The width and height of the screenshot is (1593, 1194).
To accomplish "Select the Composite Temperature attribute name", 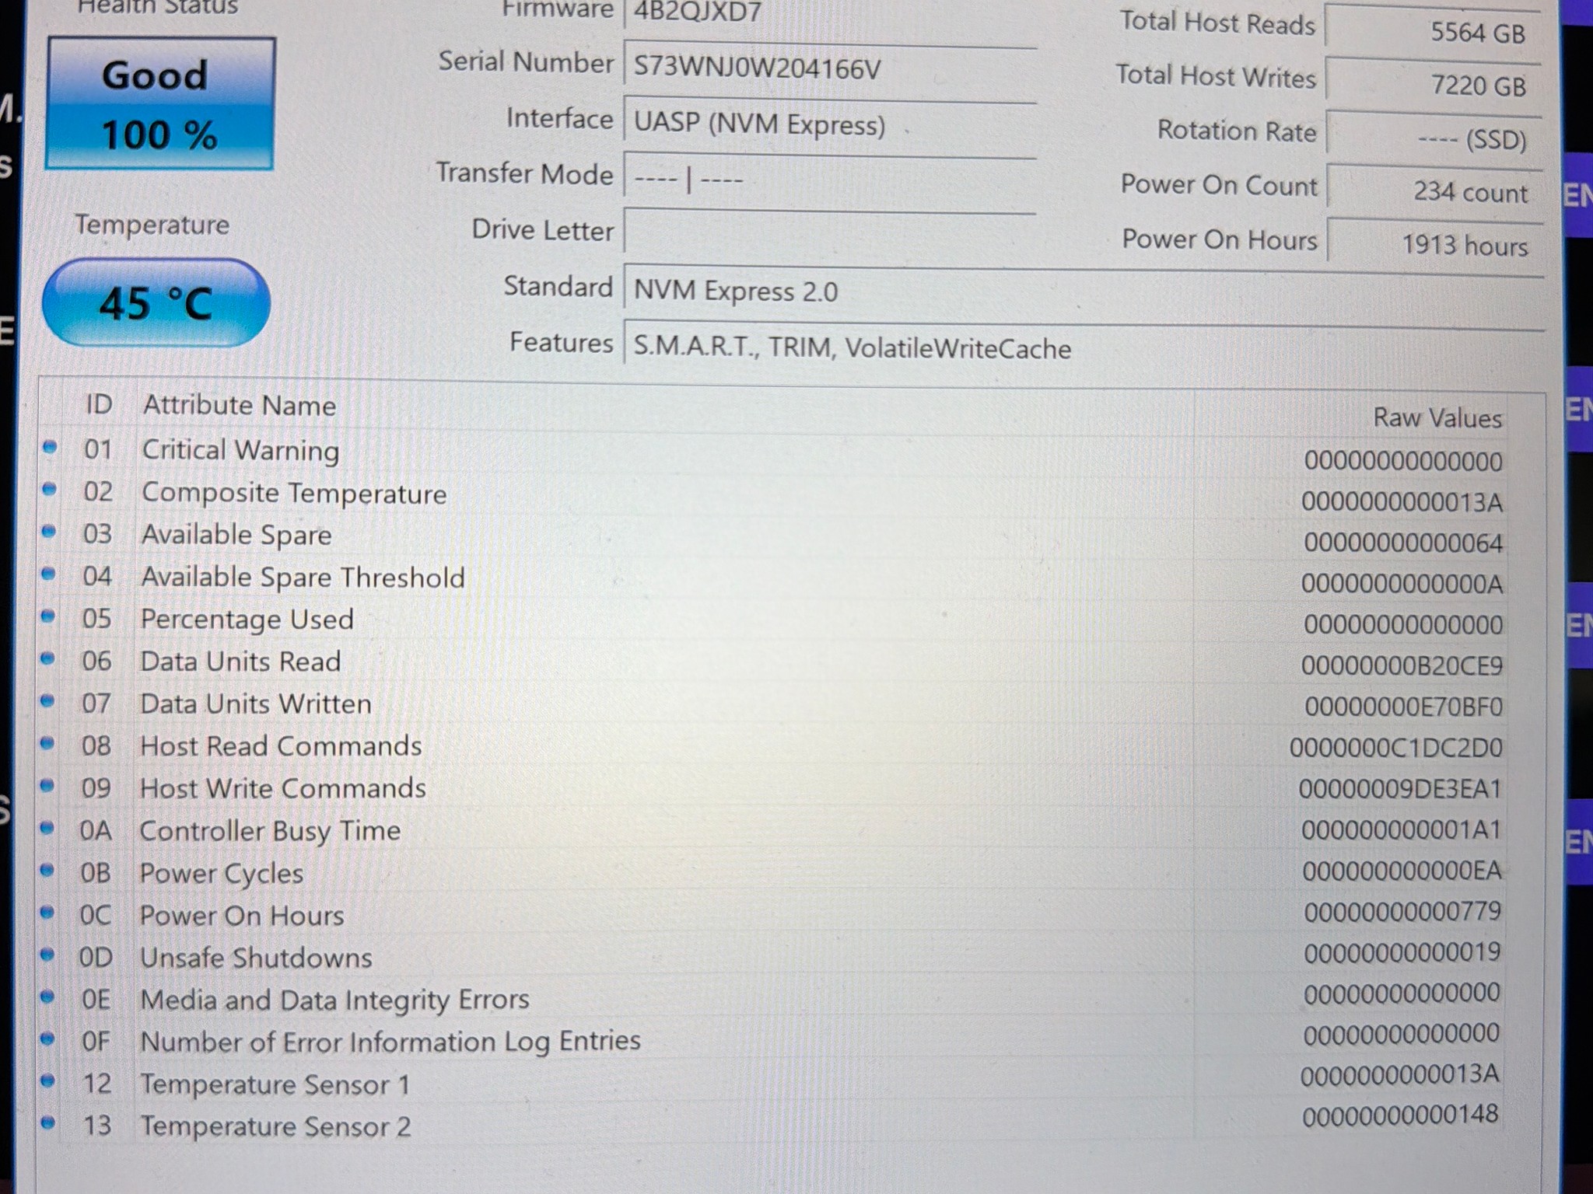I will 294,494.
